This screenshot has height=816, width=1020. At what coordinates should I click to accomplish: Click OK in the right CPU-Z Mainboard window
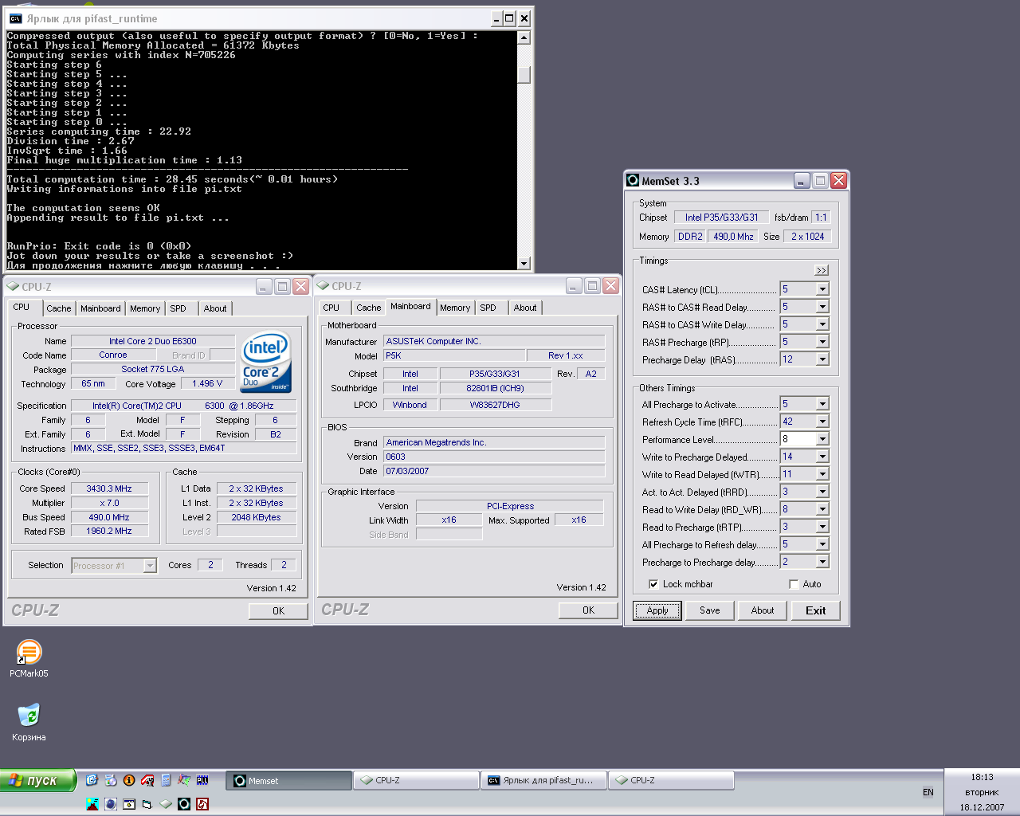[588, 610]
